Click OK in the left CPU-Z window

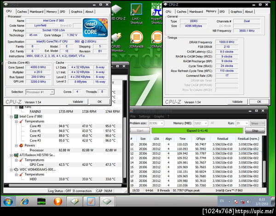99,102
